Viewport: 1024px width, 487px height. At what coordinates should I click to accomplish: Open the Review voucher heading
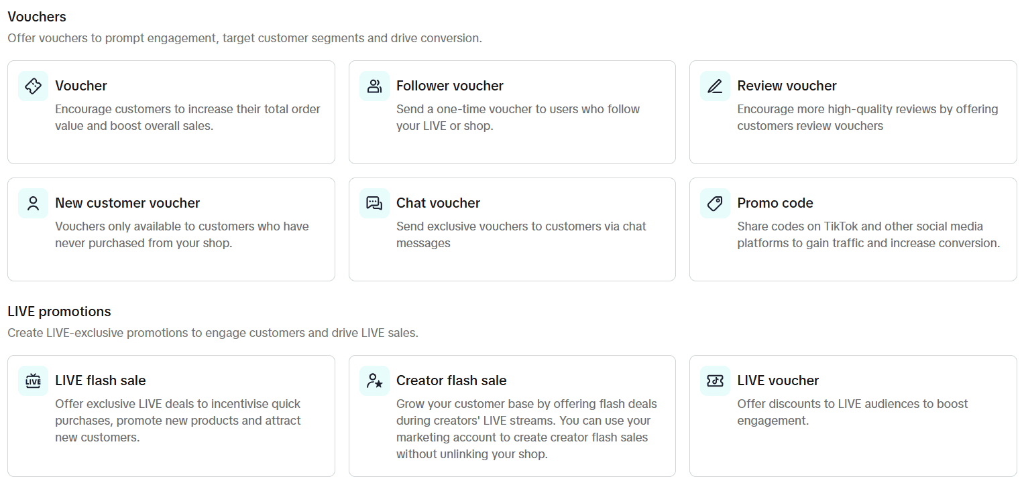(787, 86)
